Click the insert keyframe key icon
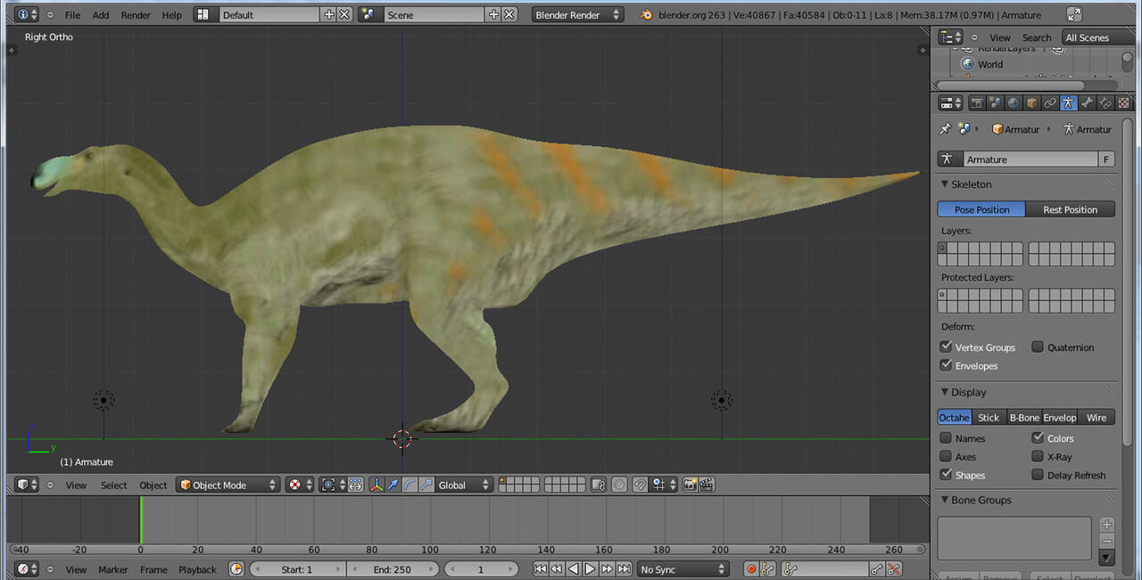This screenshot has width=1142, height=580. coord(877,569)
